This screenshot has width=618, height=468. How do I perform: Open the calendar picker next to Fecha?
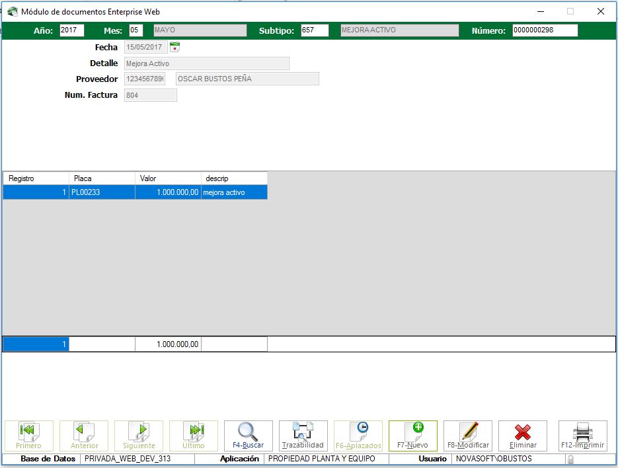click(x=174, y=47)
